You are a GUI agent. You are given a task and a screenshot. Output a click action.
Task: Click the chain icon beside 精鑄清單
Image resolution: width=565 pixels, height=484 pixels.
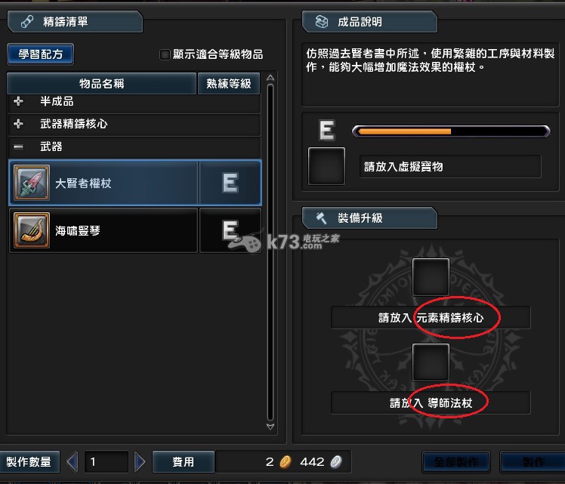(x=27, y=22)
